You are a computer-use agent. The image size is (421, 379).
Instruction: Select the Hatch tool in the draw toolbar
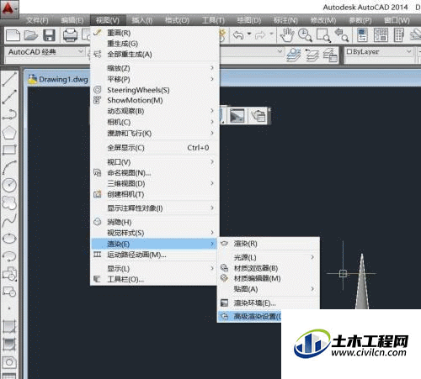click(x=9, y=326)
